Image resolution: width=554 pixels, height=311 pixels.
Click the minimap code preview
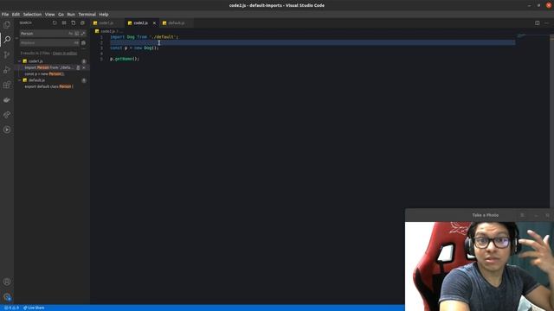(521, 35)
